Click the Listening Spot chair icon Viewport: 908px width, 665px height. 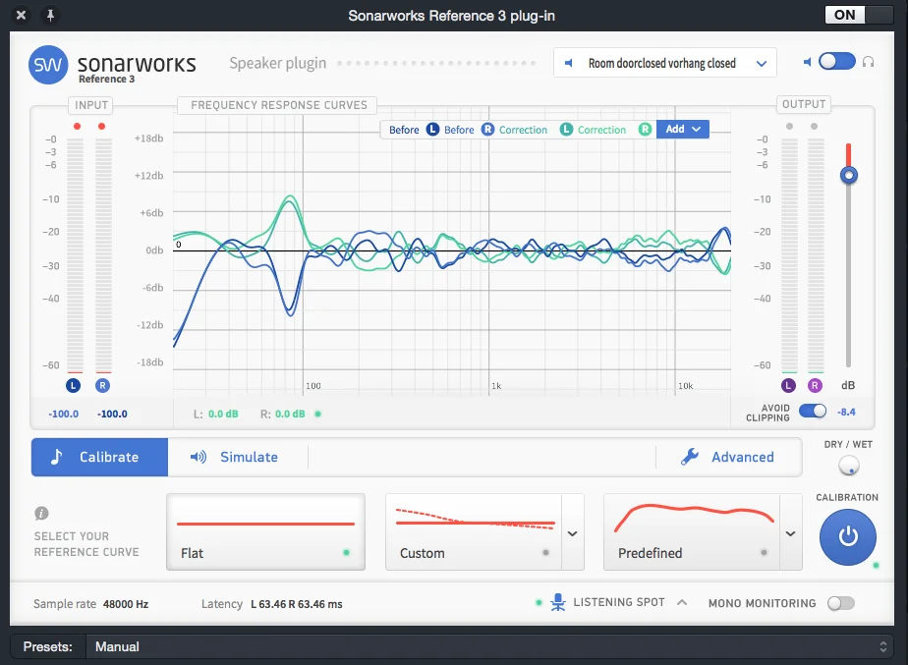coord(557,602)
